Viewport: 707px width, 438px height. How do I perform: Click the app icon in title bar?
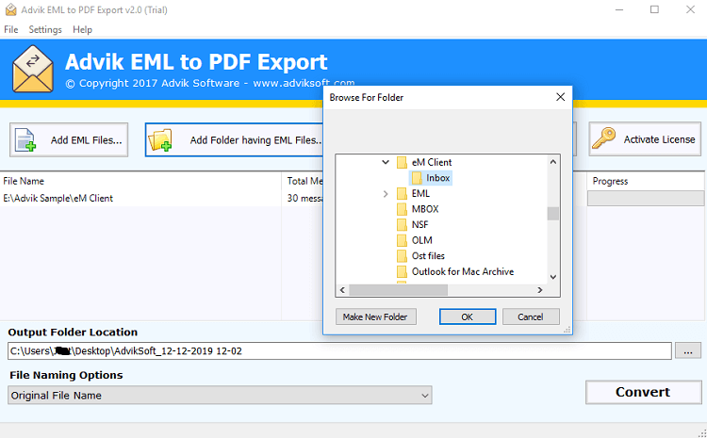point(10,9)
